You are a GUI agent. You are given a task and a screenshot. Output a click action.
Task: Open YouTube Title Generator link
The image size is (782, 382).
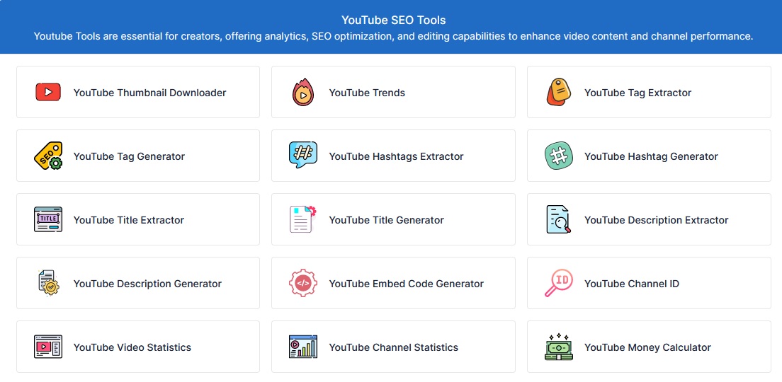[387, 220]
